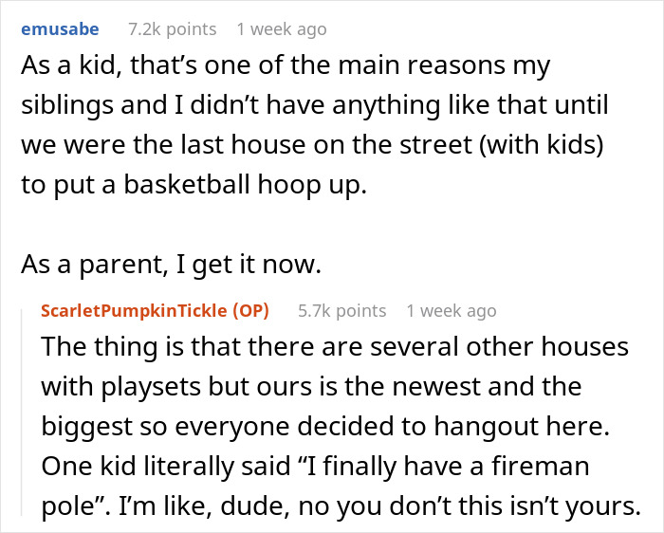
Task: Click the opening words 'As a kid'
Action: [65, 68]
